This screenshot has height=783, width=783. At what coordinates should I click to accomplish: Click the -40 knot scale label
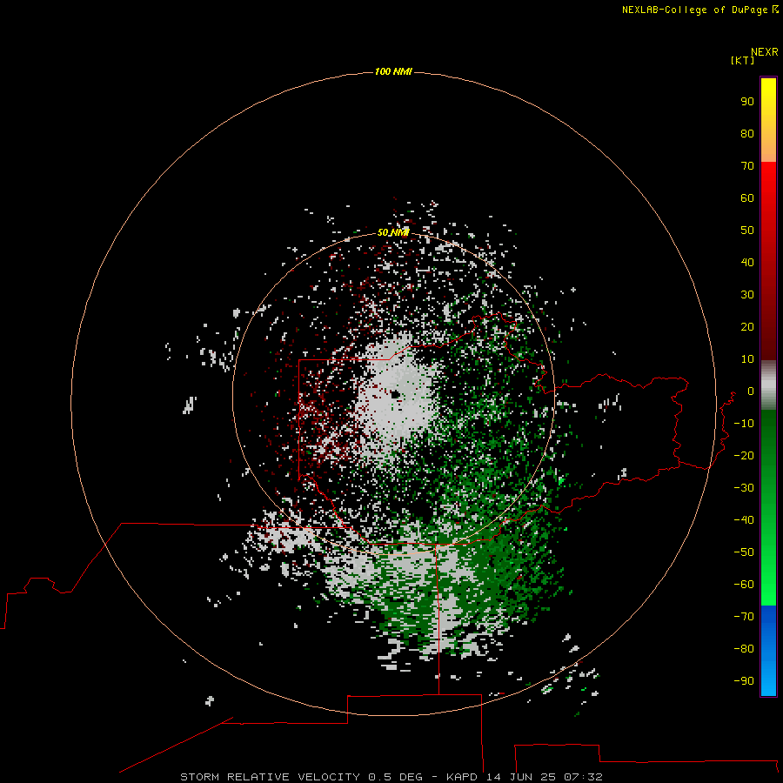[744, 520]
